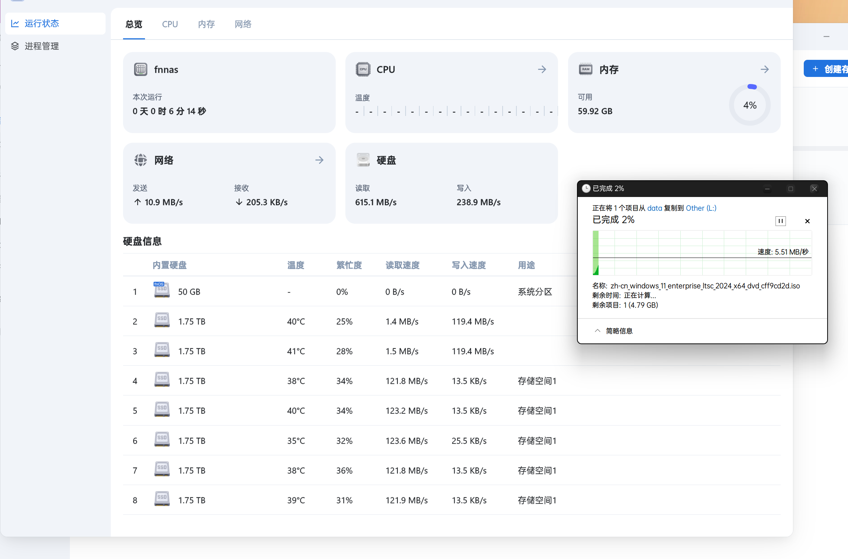This screenshot has height=559, width=848.
Task: Maximize the copy progress dialog
Action: click(791, 189)
